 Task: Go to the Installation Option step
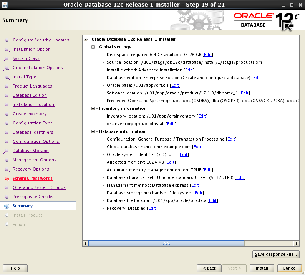(32, 49)
